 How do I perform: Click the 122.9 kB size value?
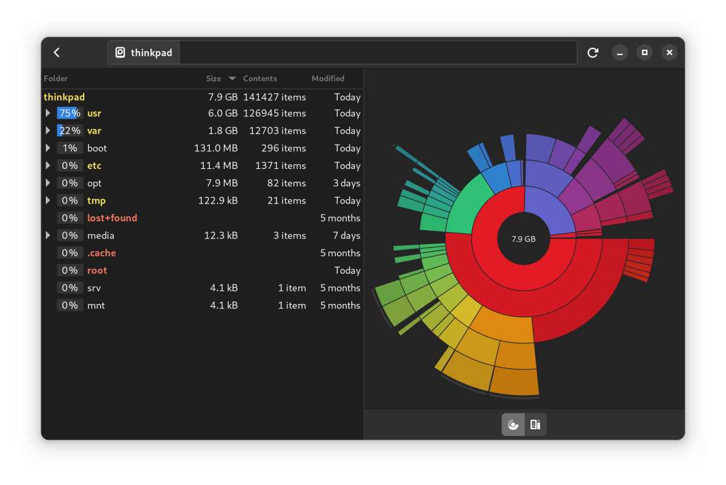coord(217,201)
